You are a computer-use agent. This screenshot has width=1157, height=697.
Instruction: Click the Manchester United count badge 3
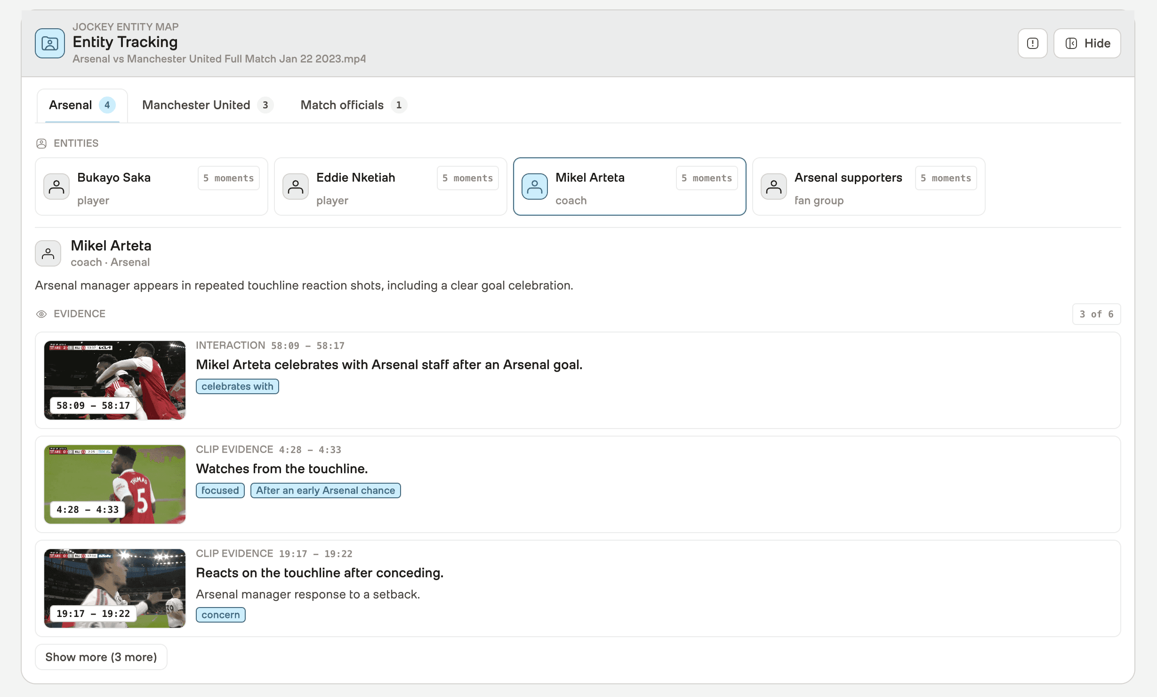click(x=265, y=105)
